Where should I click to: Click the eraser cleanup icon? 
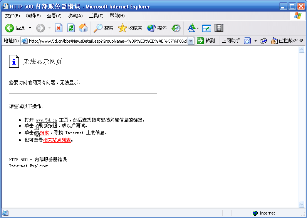click(x=263, y=41)
